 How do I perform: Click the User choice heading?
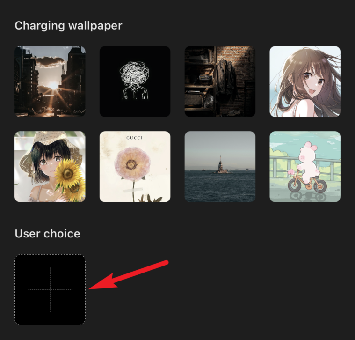click(47, 234)
